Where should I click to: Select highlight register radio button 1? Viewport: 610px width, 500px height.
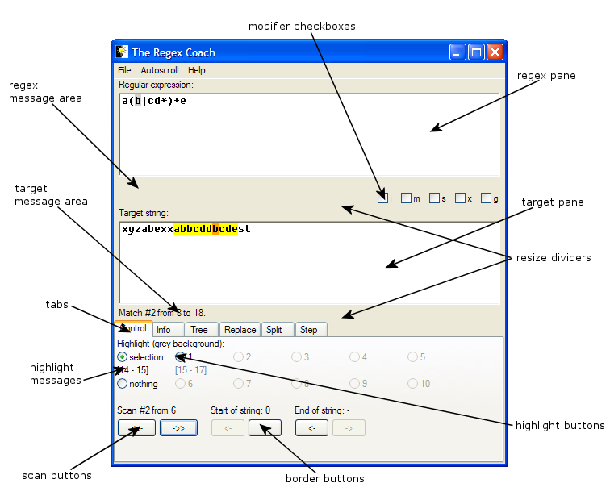[x=180, y=357]
